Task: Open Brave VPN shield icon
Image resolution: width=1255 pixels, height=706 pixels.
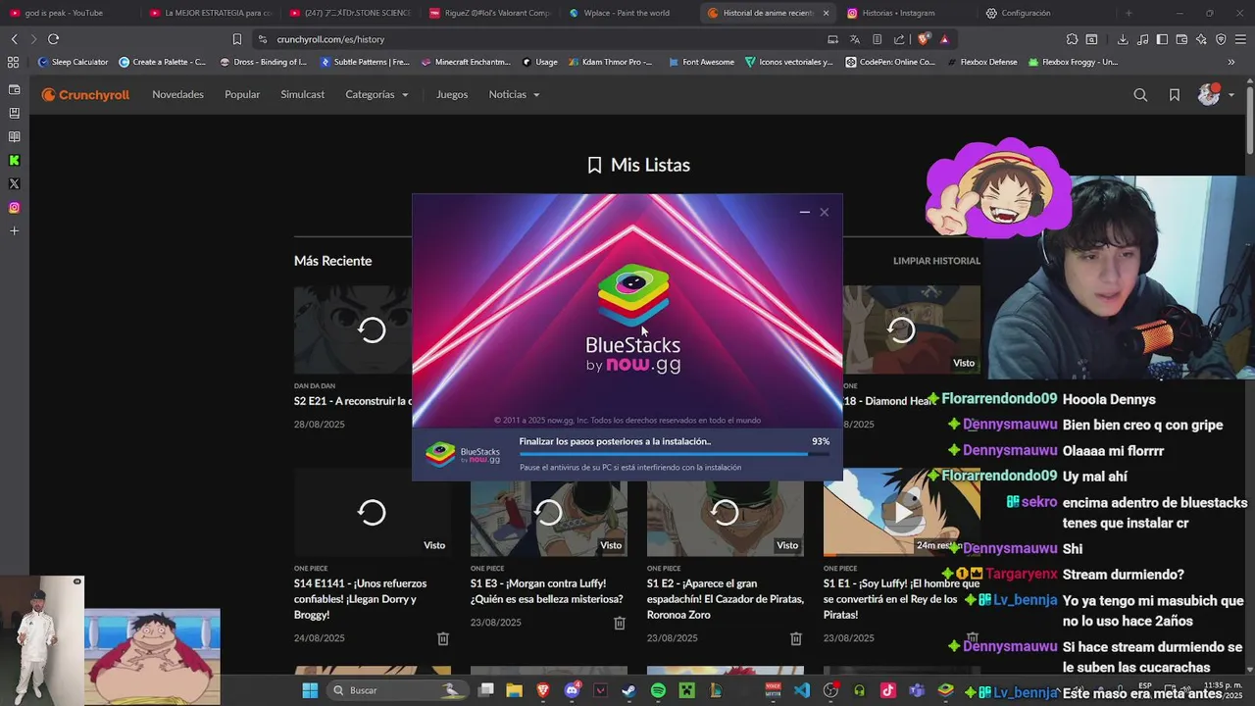Action: [x=1221, y=39]
